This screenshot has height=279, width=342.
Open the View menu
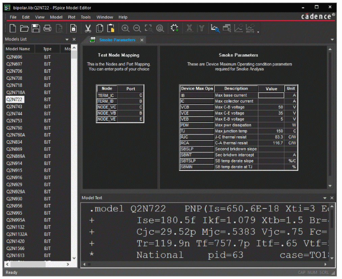pos(40,17)
